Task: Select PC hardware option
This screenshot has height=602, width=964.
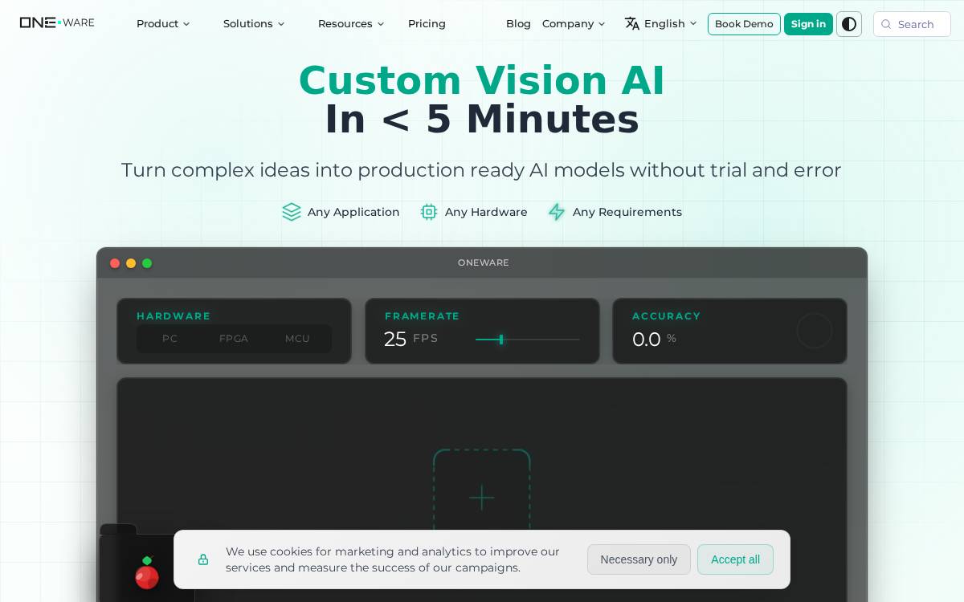Action: (x=170, y=339)
